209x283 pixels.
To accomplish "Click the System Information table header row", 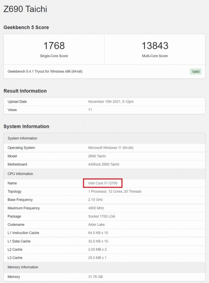I will tap(104, 138).
